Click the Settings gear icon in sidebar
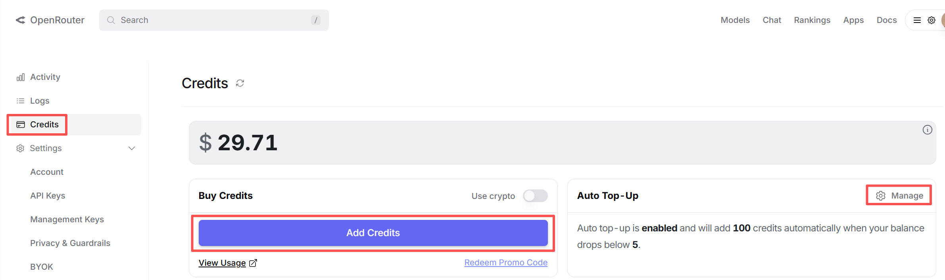The height and width of the screenshot is (280, 945). point(20,148)
